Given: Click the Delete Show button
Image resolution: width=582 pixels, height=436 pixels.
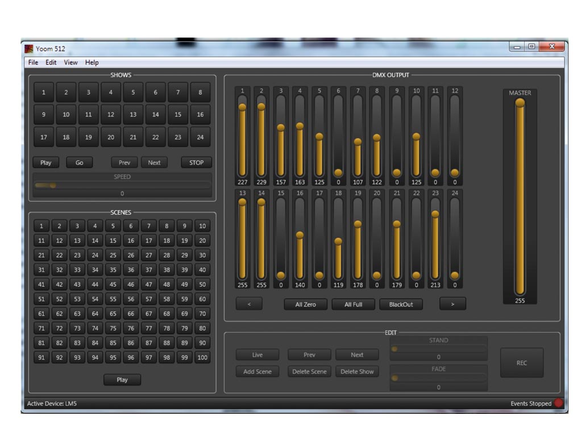Looking at the screenshot, I should 357,372.
